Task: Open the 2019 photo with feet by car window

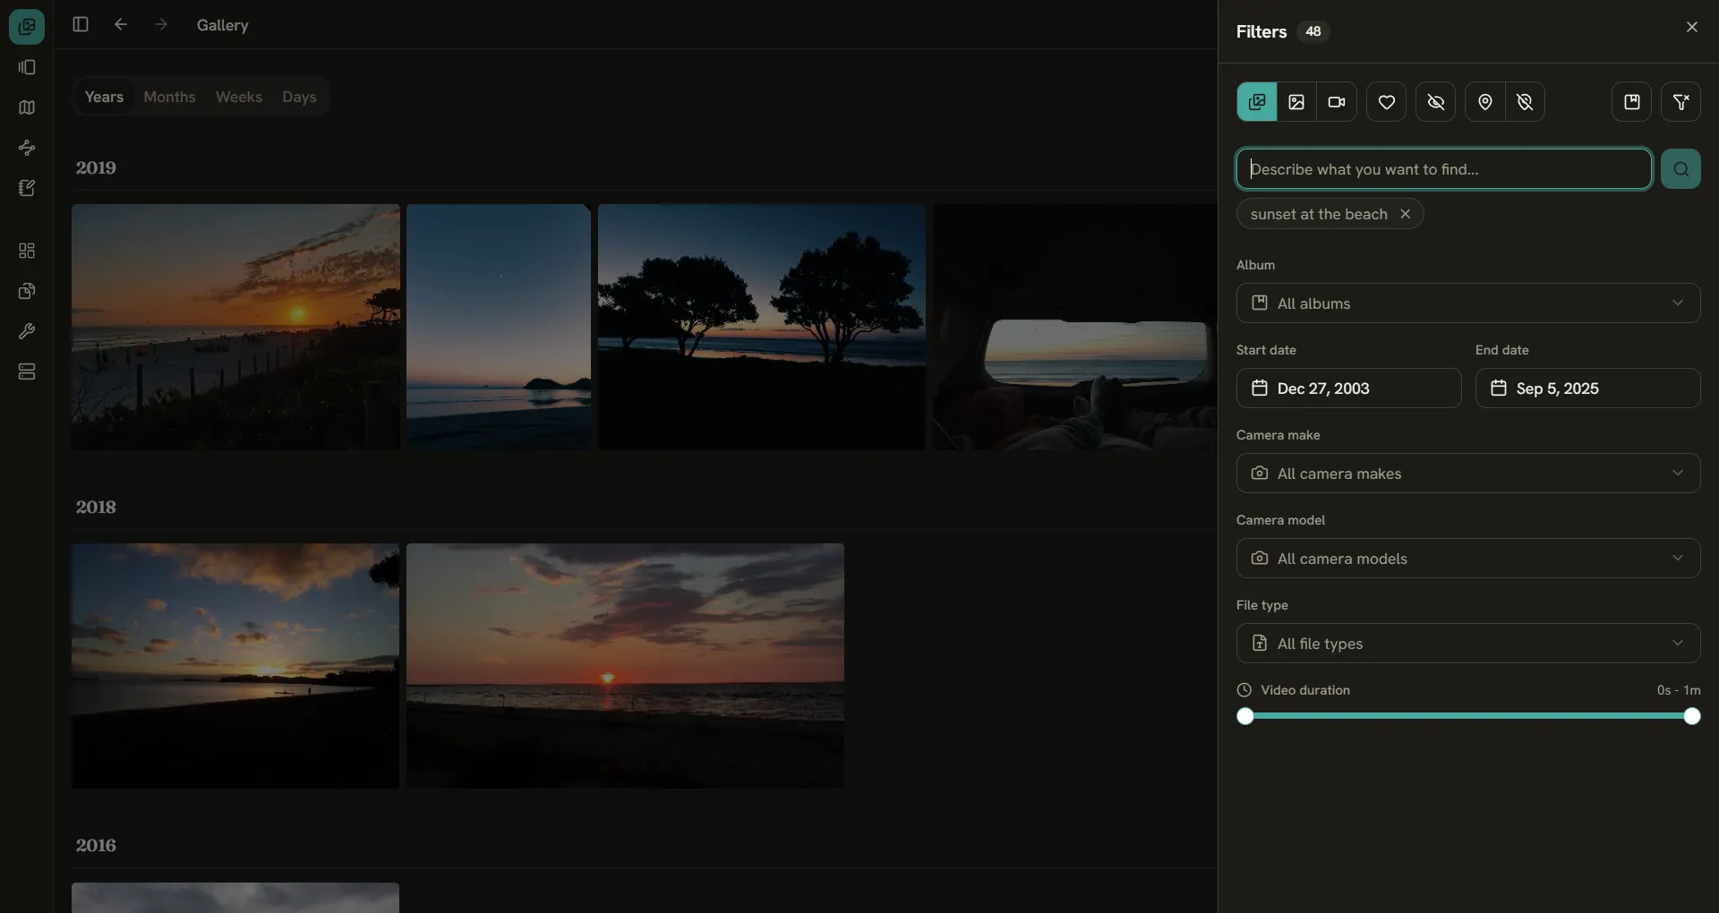Action: point(1074,327)
